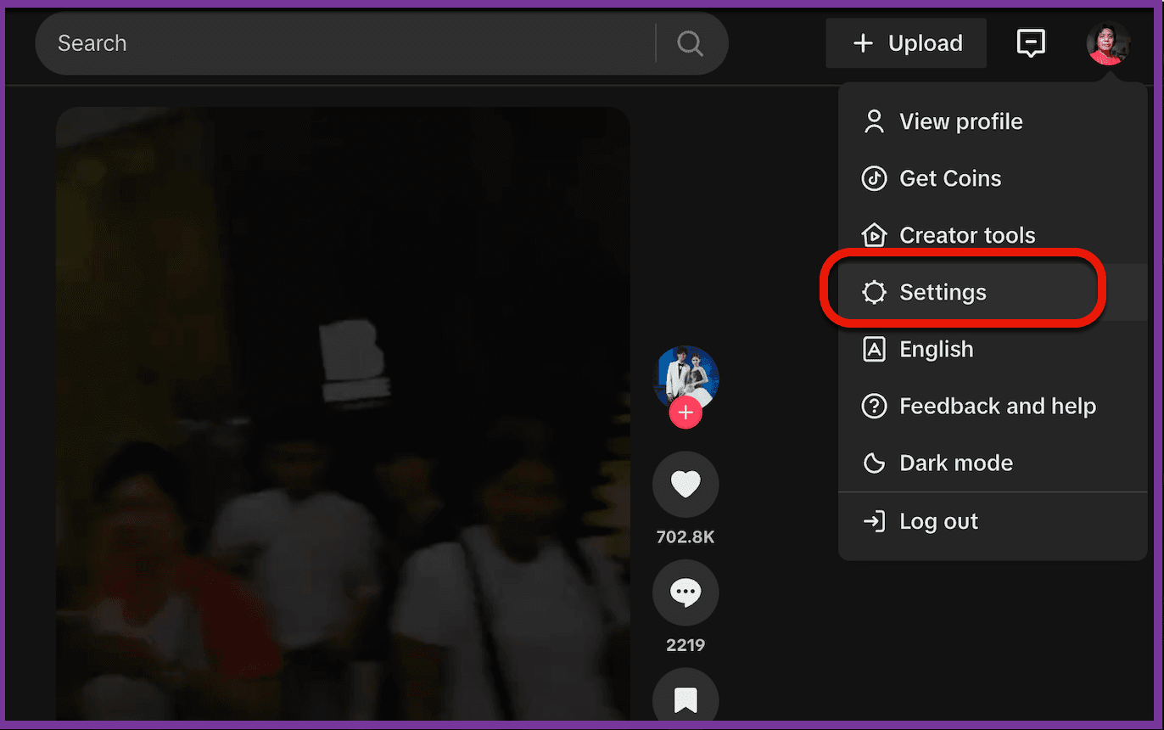Image resolution: width=1164 pixels, height=730 pixels.
Task: Click Feedback and help
Action: pos(998,406)
